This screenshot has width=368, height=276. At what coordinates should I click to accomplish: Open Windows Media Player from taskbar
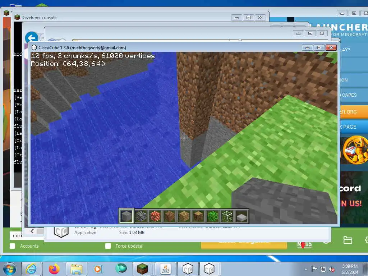[x=98, y=269]
